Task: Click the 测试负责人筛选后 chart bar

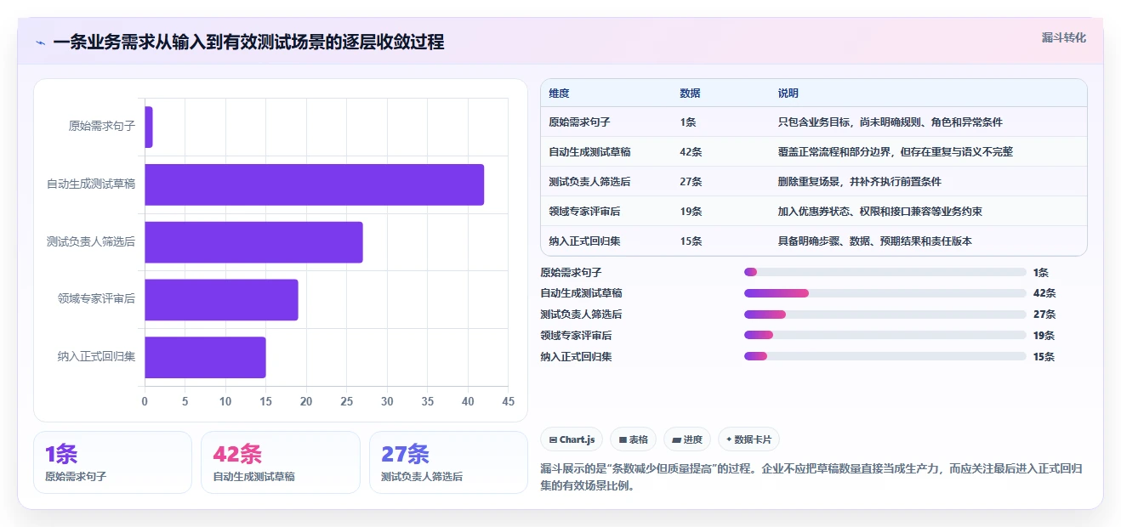Action: pos(253,242)
